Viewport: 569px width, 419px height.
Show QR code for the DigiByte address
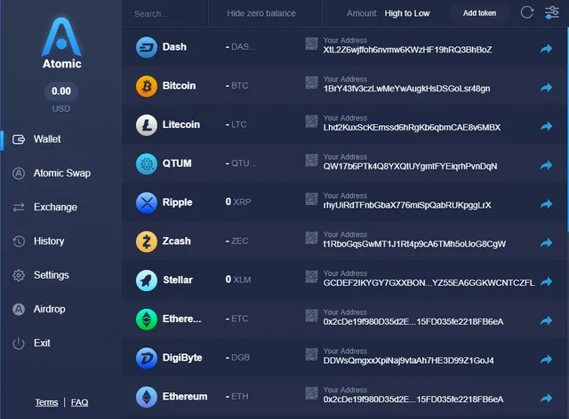pyautogui.click(x=311, y=354)
